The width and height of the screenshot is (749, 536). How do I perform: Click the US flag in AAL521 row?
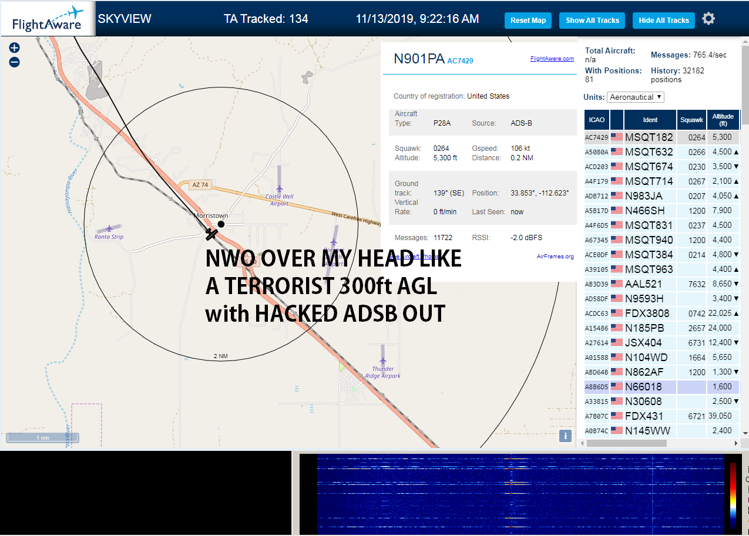(x=617, y=284)
